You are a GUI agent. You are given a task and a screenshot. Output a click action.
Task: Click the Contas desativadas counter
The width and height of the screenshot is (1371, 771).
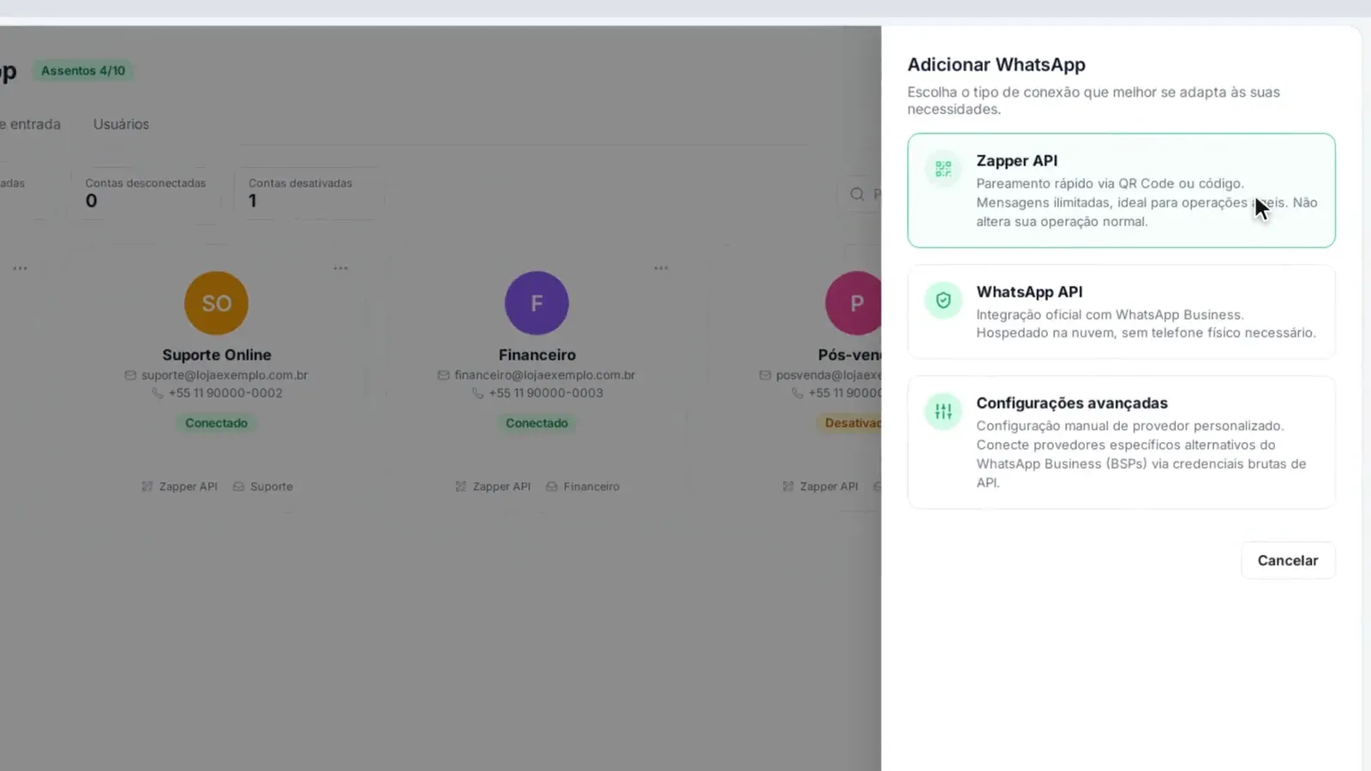point(308,193)
